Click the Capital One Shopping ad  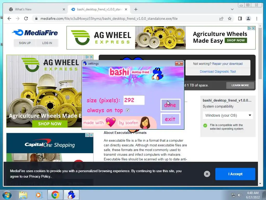[x=50, y=147]
